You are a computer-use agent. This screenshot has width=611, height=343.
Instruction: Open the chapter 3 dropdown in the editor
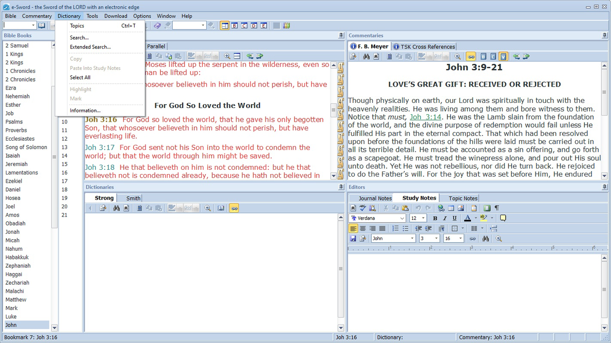436,238
